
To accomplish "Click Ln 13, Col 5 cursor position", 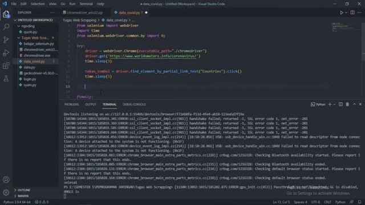I will click(x=281, y=202).
